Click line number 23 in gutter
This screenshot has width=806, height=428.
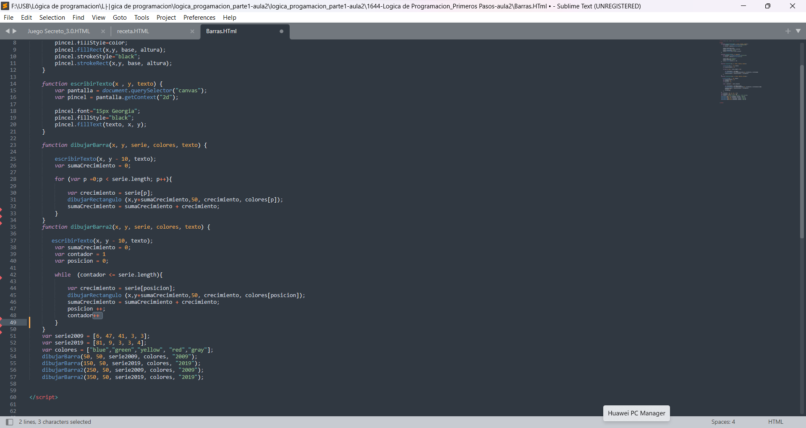[13, 145]
